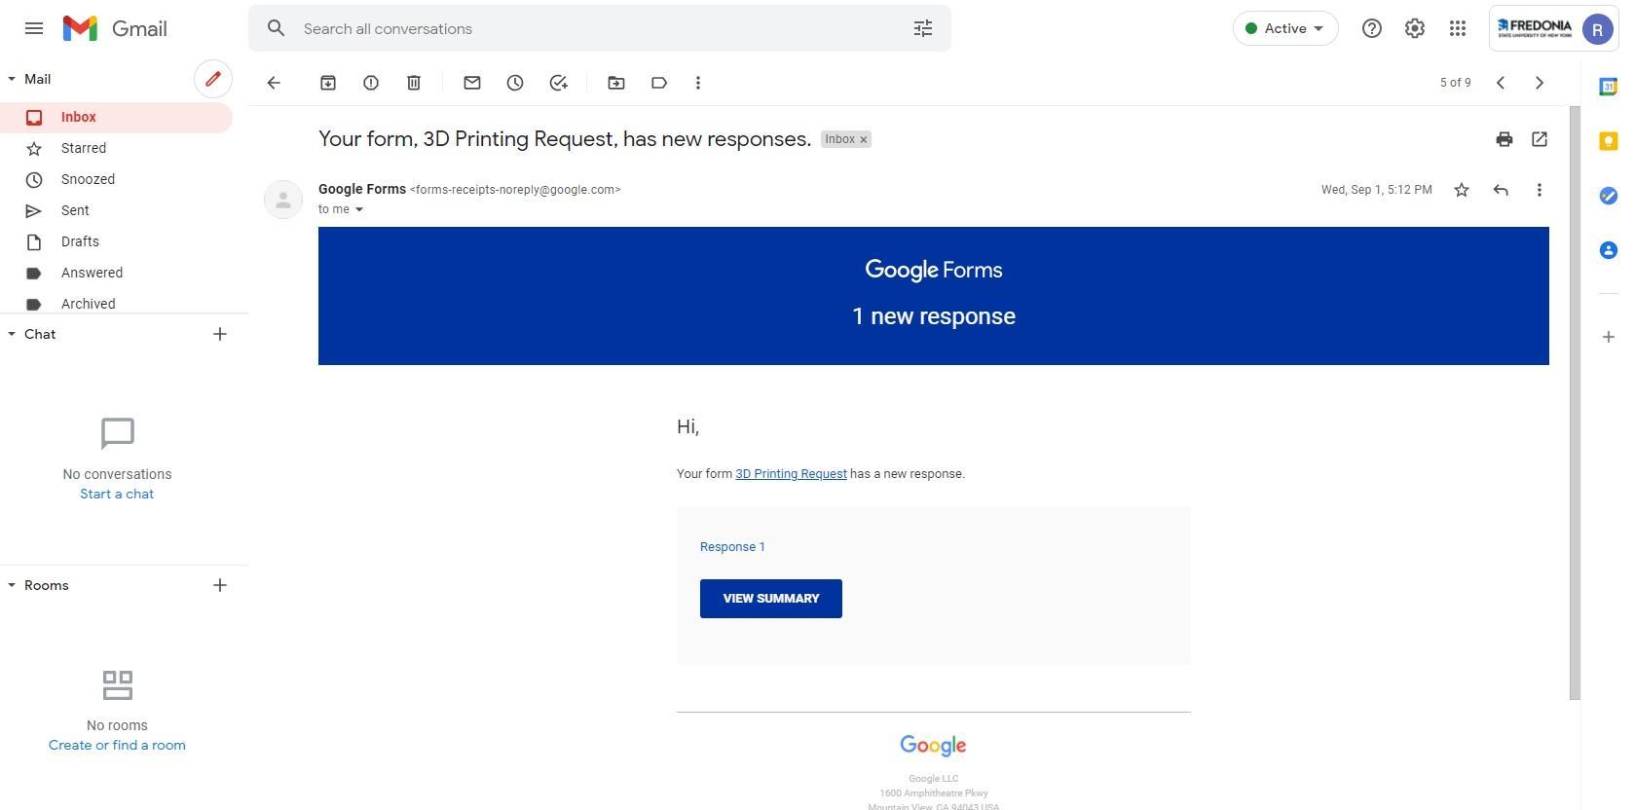
Task: Archive this email
Action: pos(328,83)
